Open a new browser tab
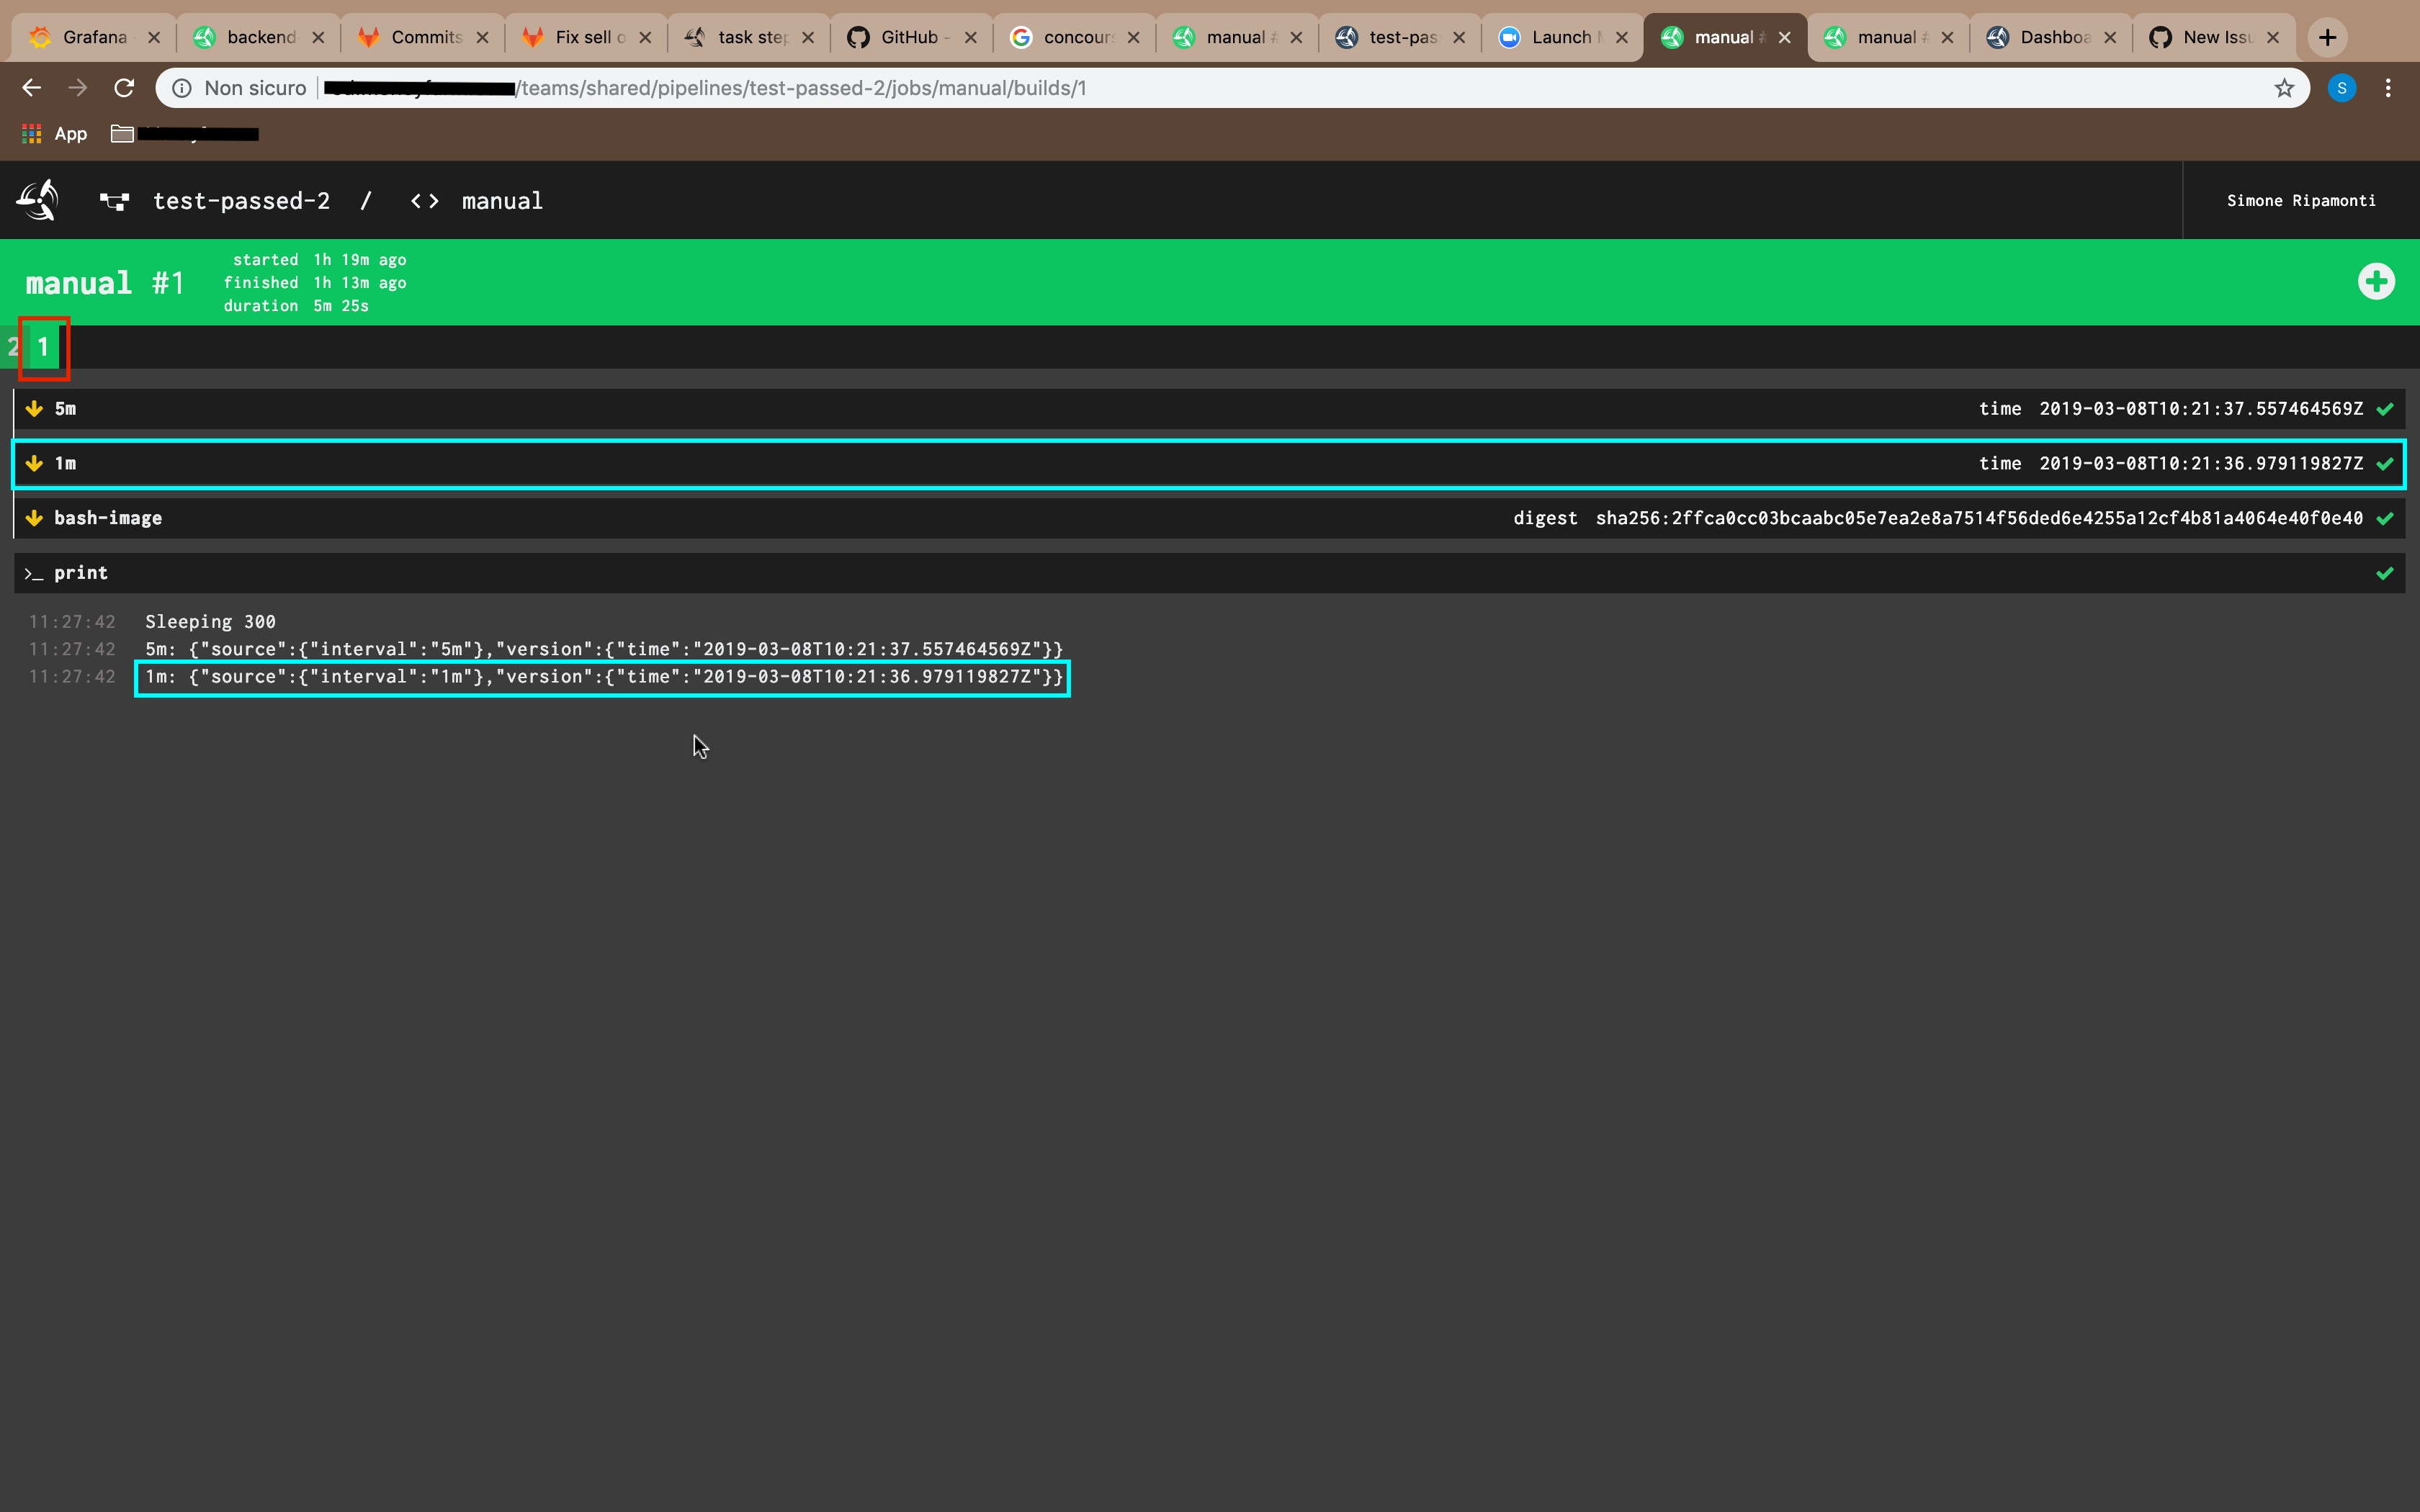The image size is (2420, 1512). coord(2327,38)
